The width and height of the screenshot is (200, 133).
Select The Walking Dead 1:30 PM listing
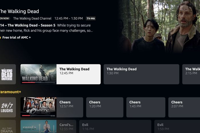(141, 74)
